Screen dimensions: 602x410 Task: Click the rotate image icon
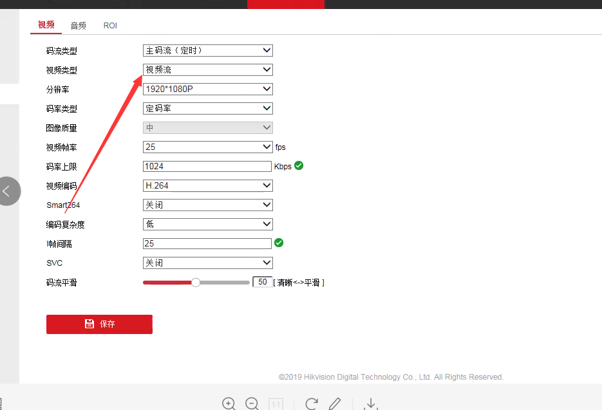(x=312, y=404)
